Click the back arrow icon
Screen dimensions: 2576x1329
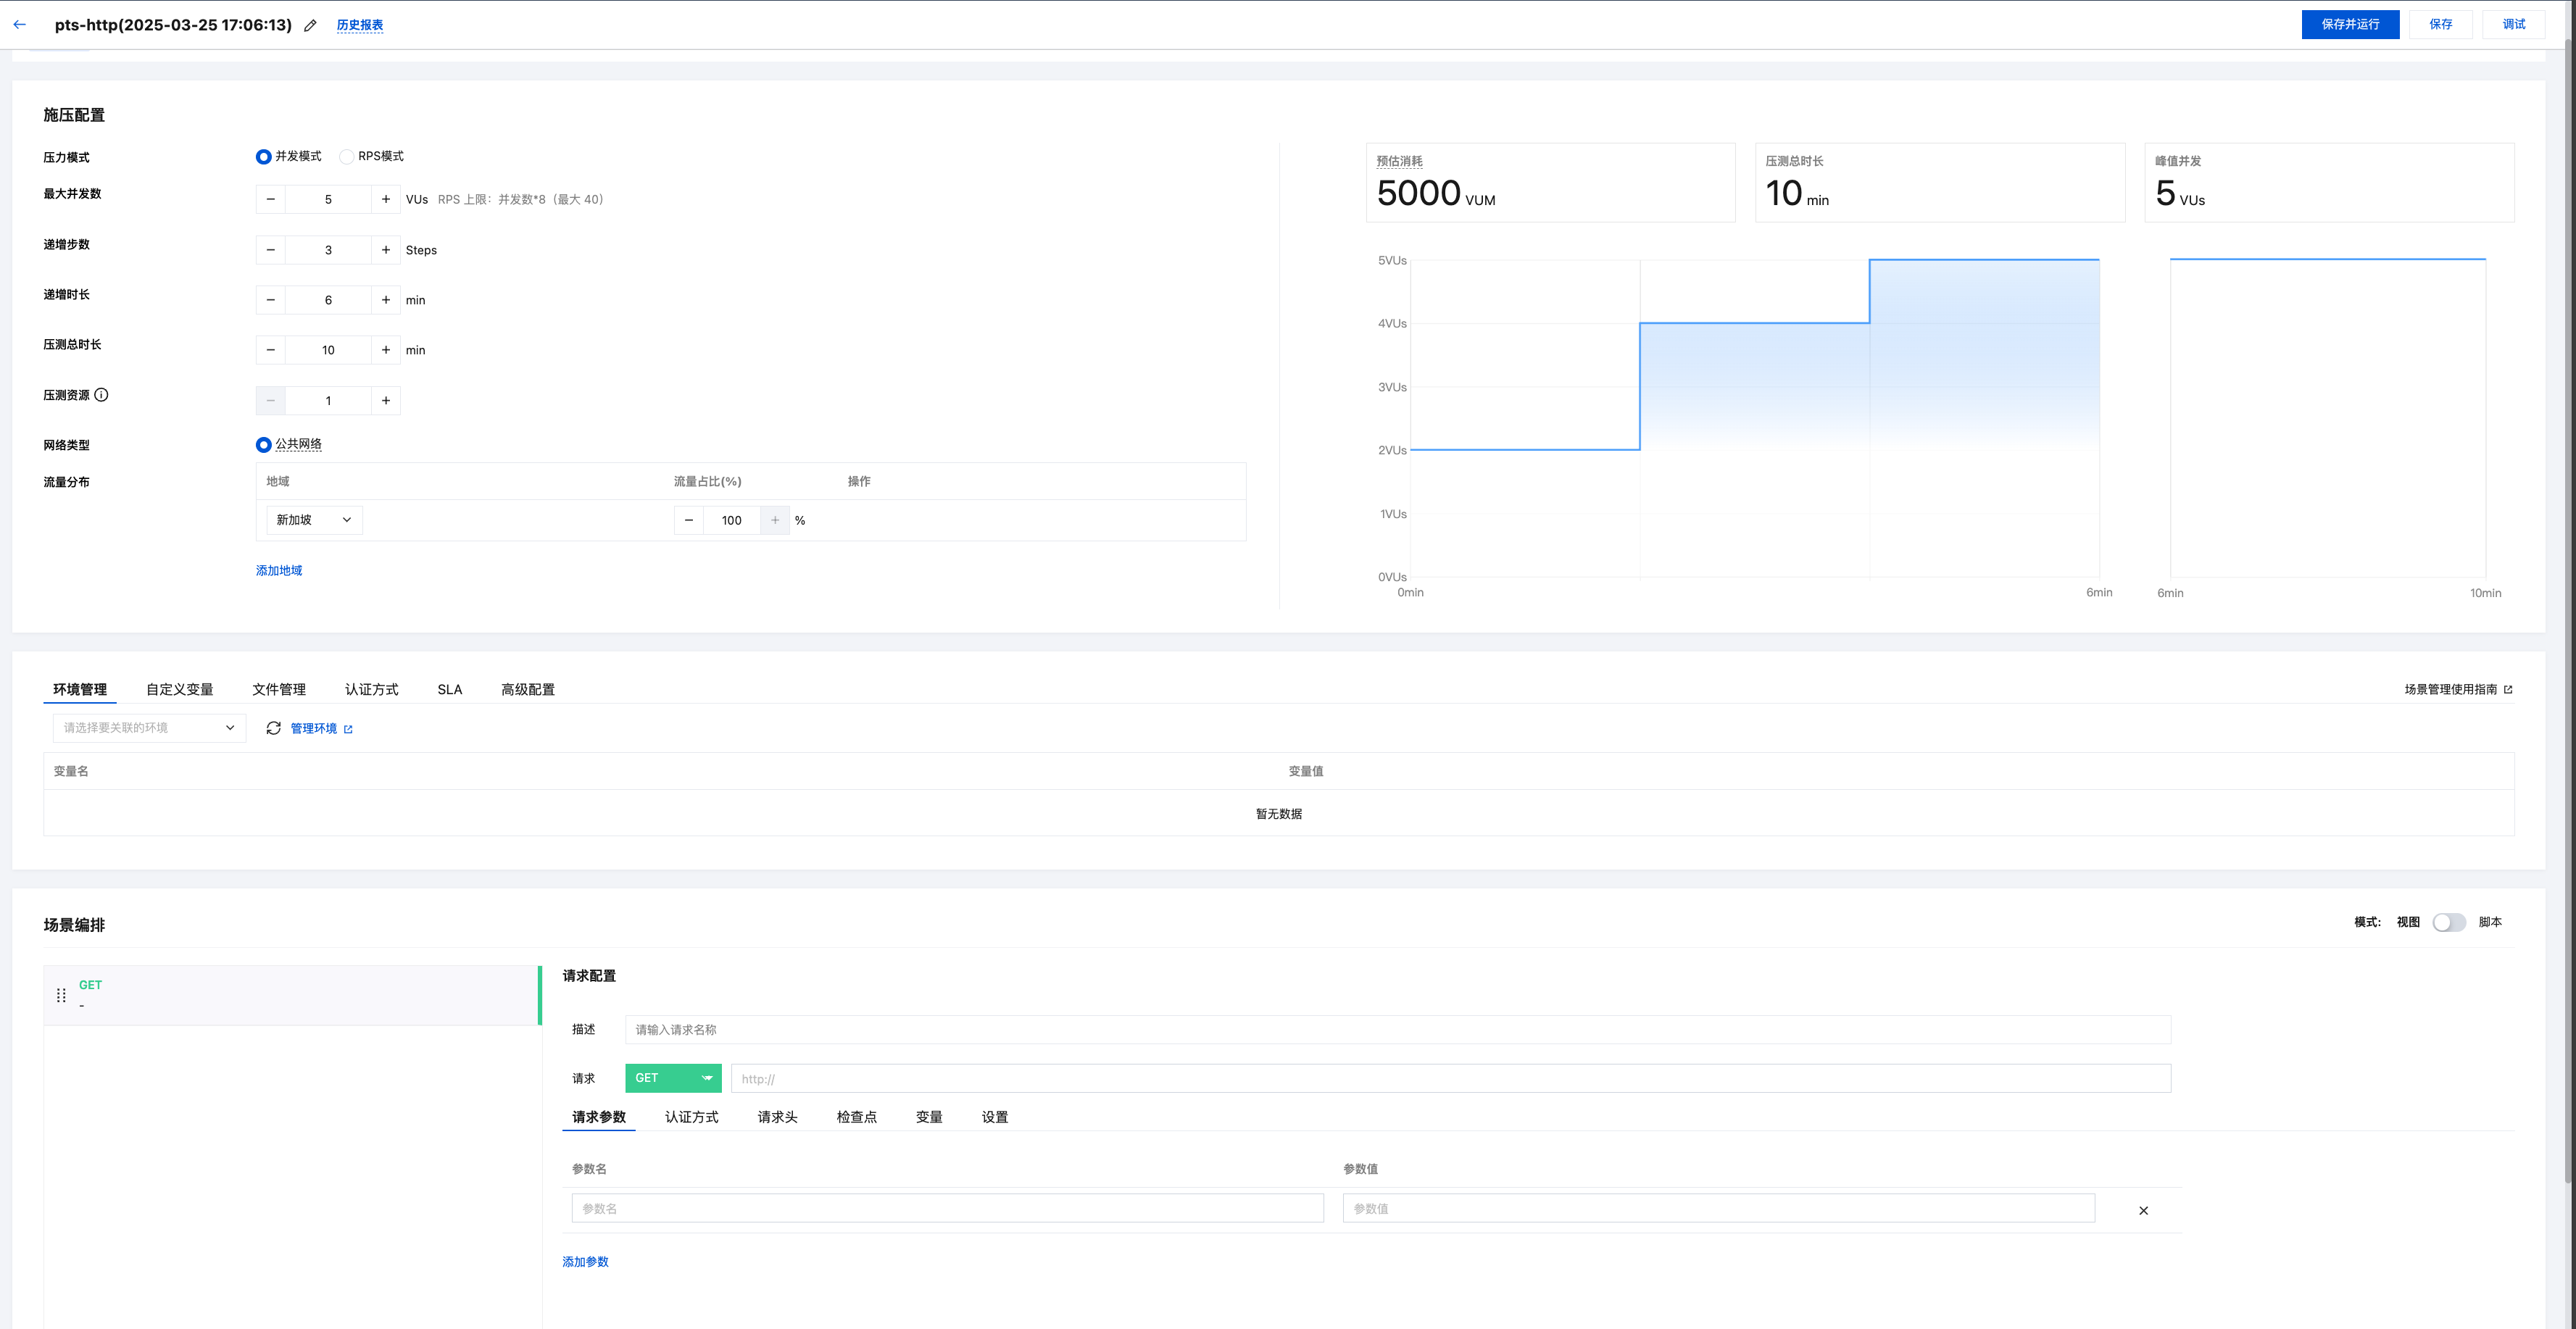pos(20,25)
